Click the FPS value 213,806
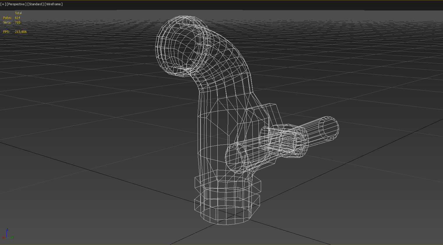The image size is (443, 245). pos(21,32)
